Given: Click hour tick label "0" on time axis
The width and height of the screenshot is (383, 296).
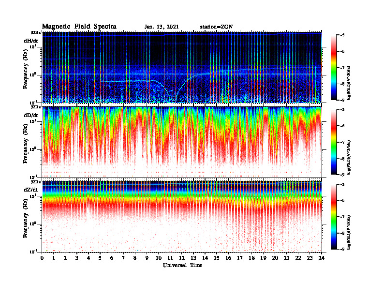Looking at the screenshot, I should coord(42,258).
